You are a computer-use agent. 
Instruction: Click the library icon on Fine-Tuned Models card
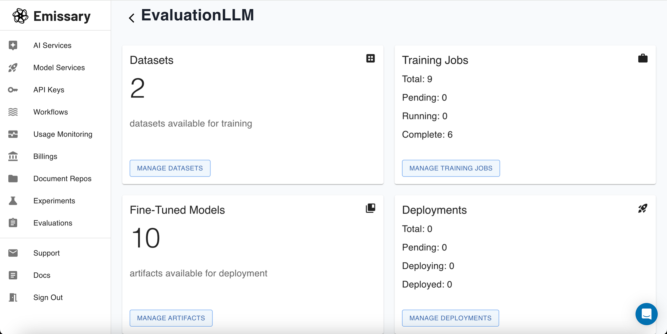point(371,208)
